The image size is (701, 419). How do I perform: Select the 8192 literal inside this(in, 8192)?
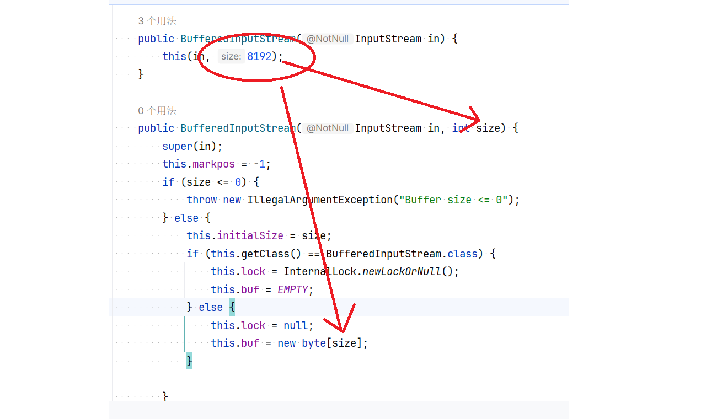[x=259, y=56]
